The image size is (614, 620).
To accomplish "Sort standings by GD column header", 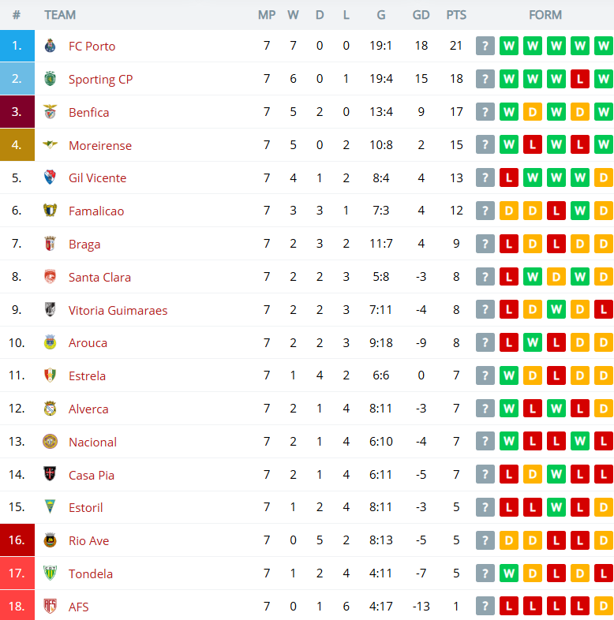I will 421,15.
